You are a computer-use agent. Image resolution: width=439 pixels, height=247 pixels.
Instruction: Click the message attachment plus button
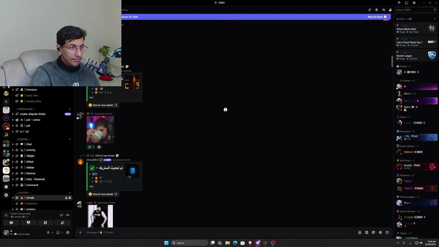coord(80,232)
